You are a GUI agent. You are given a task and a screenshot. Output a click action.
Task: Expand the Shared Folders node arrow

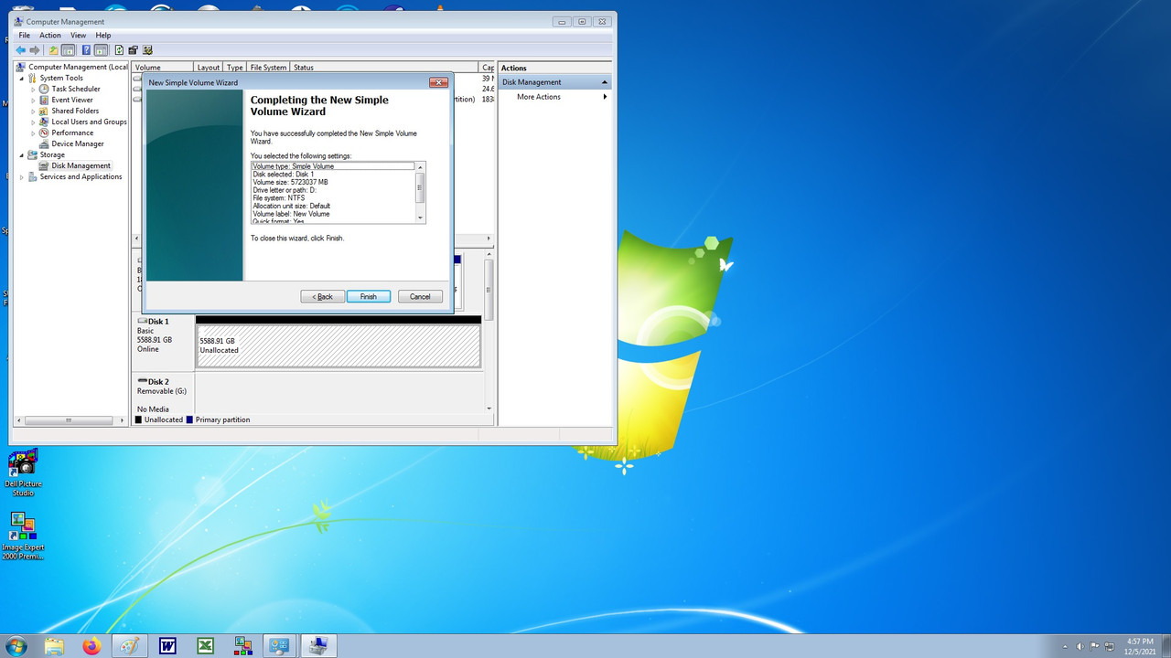point(34,111)
